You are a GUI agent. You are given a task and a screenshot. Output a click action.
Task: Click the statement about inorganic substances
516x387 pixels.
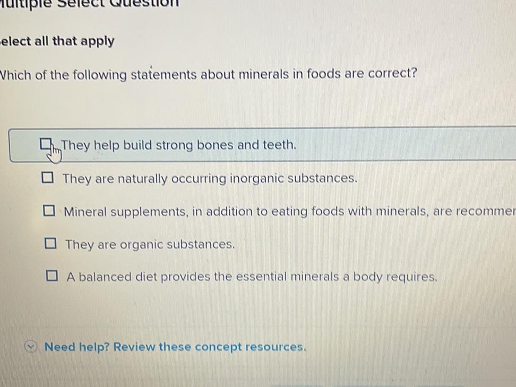(210, 178)
